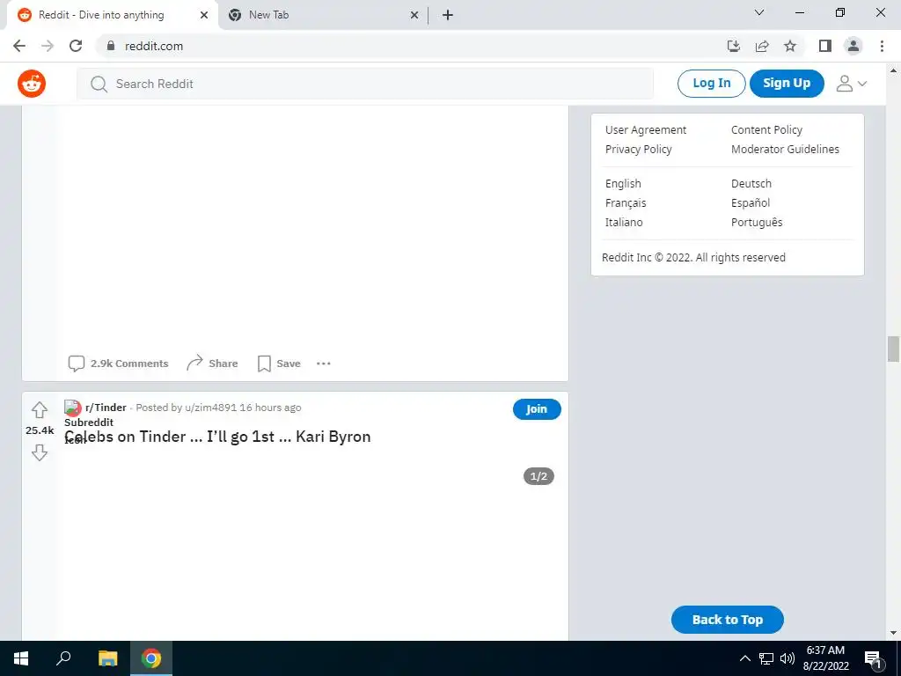This screenshot has height=676, width=901.
Task: Open post titled Celebs on Tinder
Action: tap(218, 437)
